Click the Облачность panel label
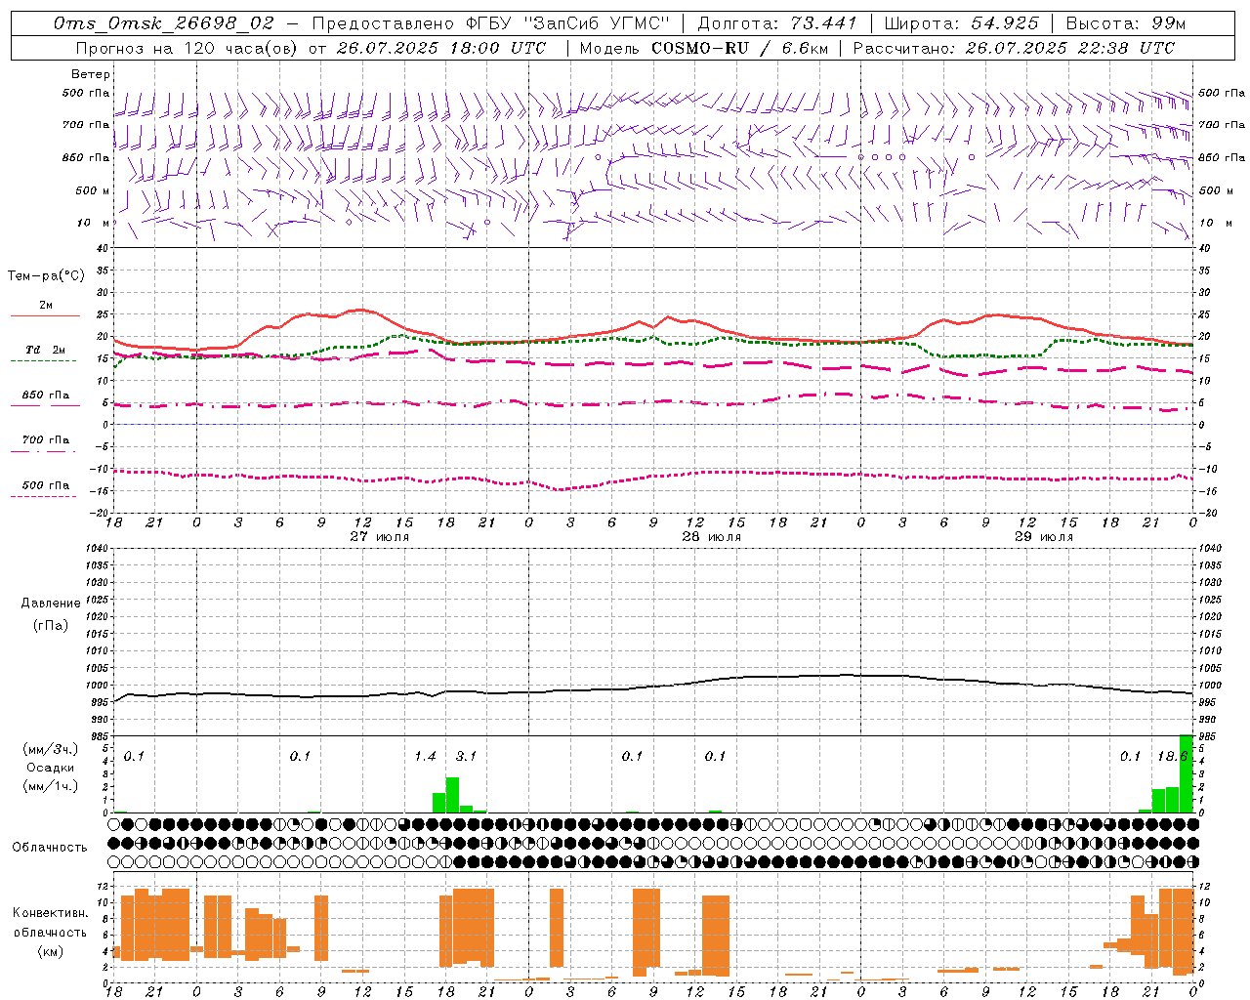 tap(50, 848)
